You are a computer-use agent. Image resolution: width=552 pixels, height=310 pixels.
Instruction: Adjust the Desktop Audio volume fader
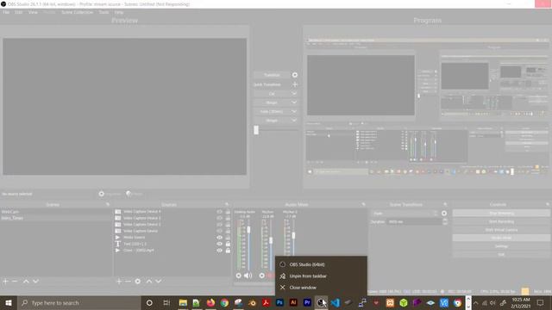pyautogui.click(x=248, y=230)
